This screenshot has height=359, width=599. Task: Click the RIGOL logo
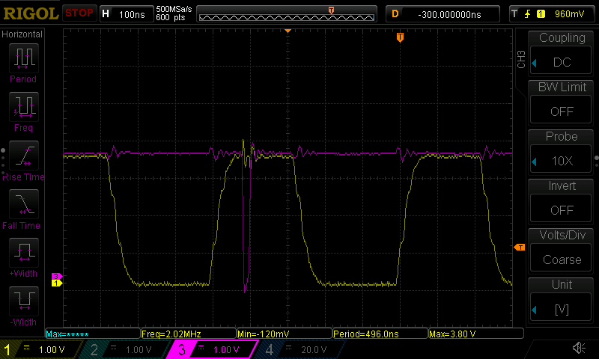click(x=30, y=13)
